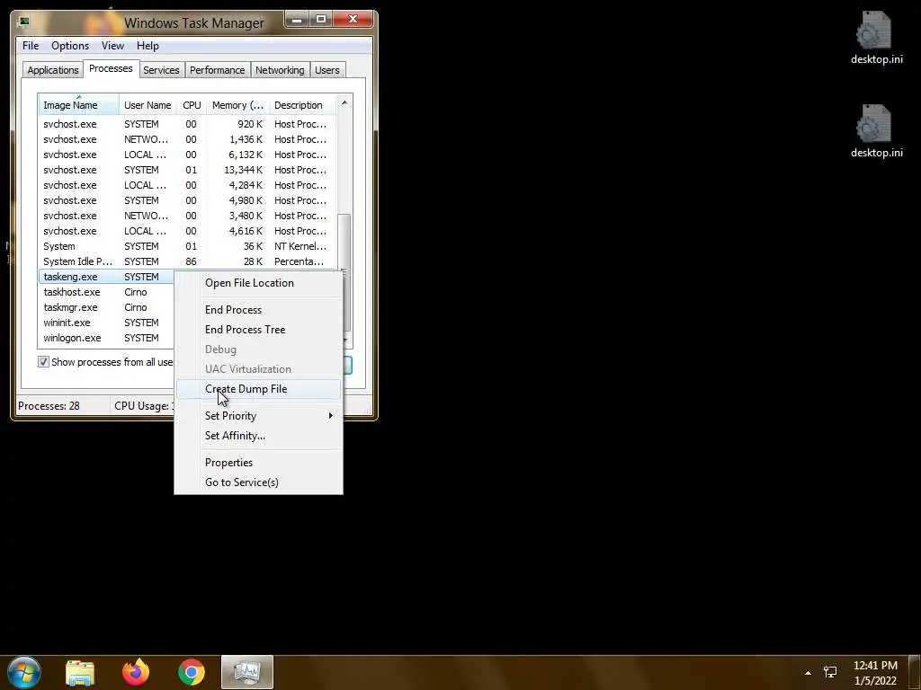Image resolution: width=921 pixels, height=690 pixels.
Task: Select the taskmgr.exe process row
Action: 108,307
